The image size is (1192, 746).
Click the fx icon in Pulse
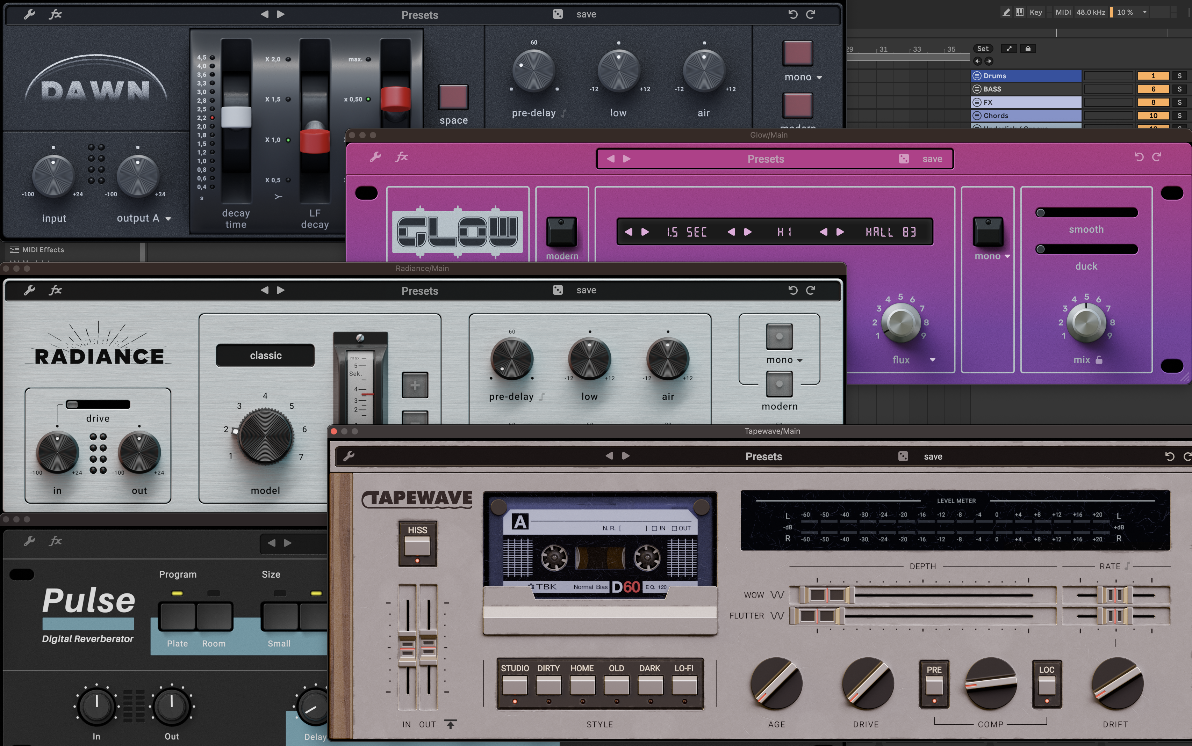pyautogui.click(x=55, y=541)
